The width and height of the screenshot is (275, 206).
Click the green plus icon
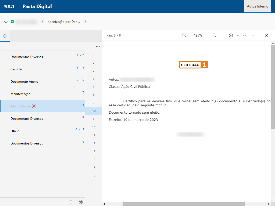coord(12,21)
